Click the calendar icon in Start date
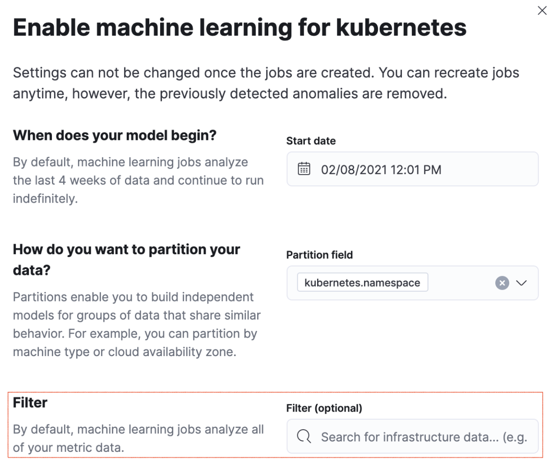 point(304,169)
